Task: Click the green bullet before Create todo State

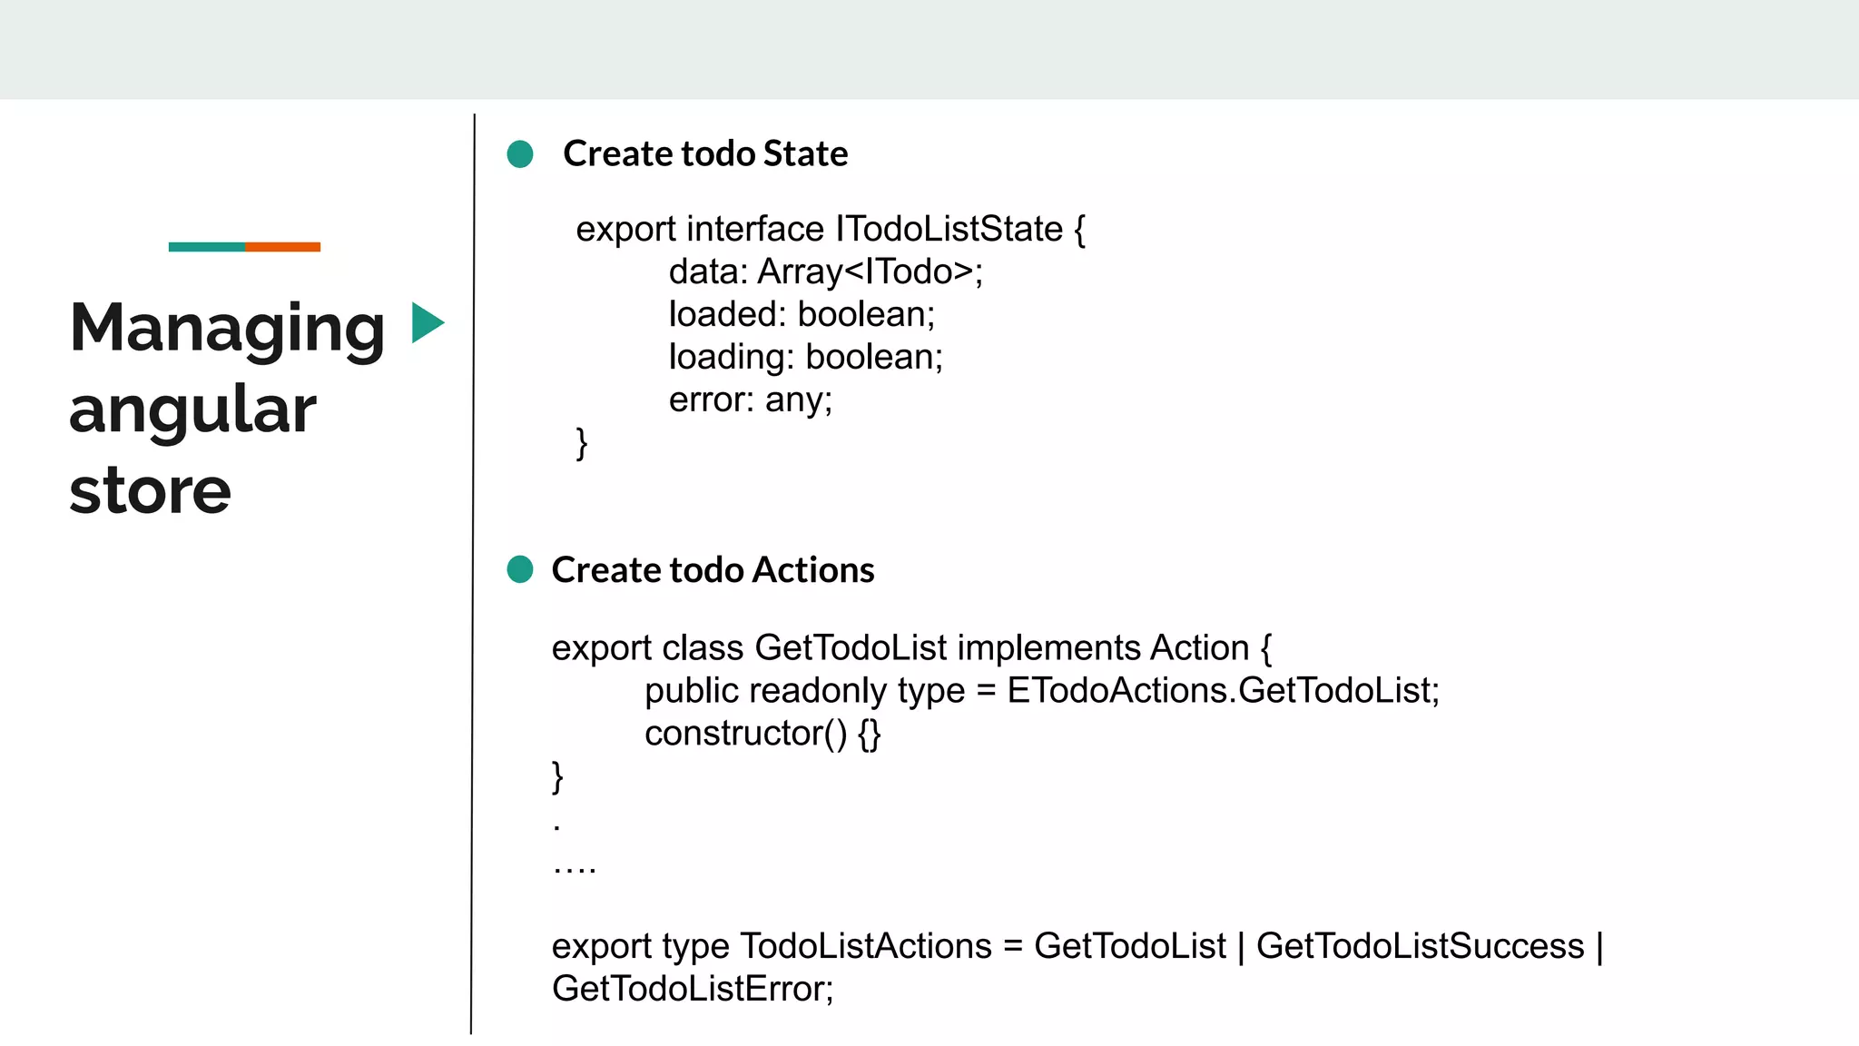Action: (520, 154)
